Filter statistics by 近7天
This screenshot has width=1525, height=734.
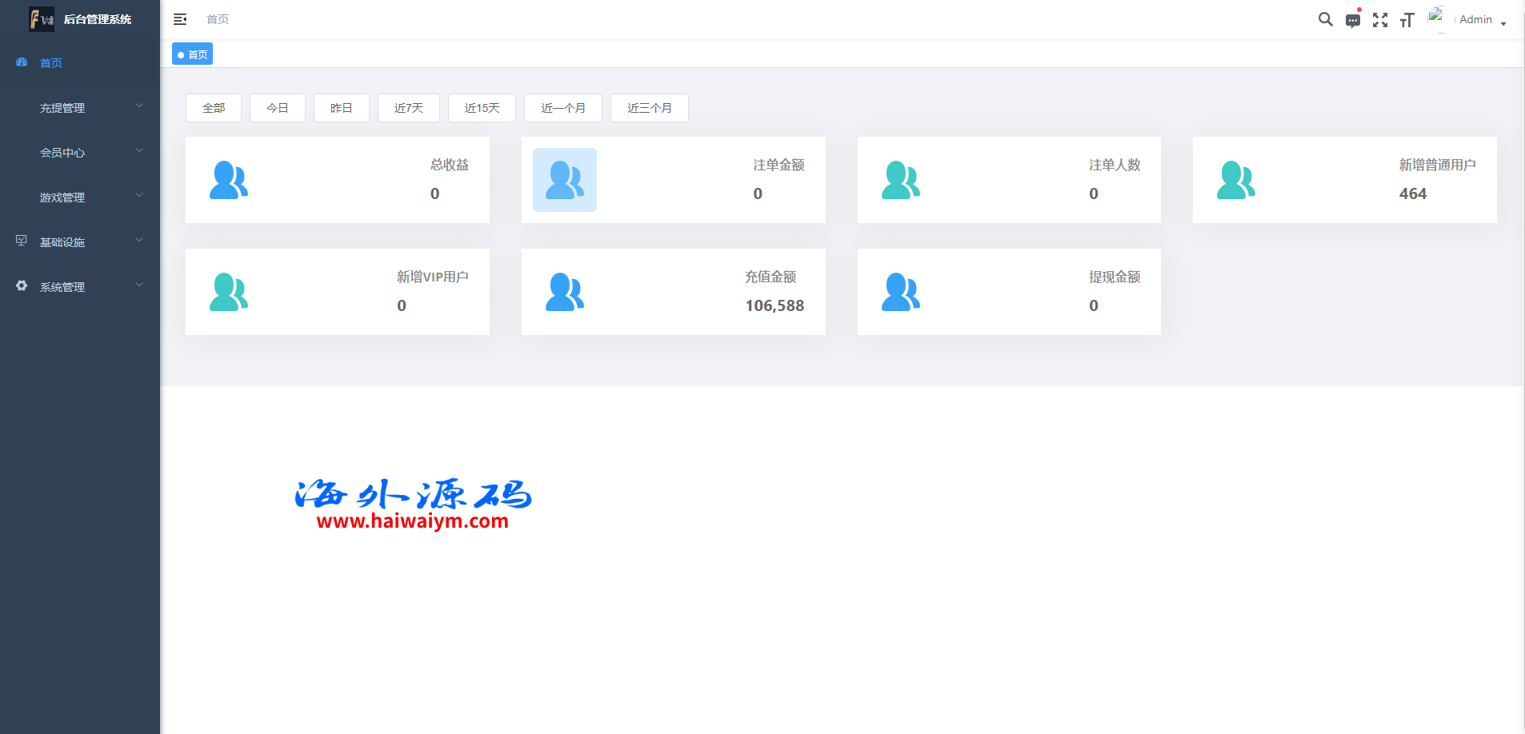pos(408,108)
